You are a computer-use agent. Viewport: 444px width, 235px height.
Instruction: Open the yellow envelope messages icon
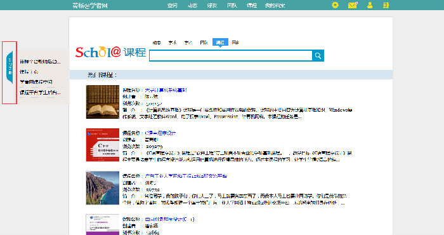click(x=353, y=5)
